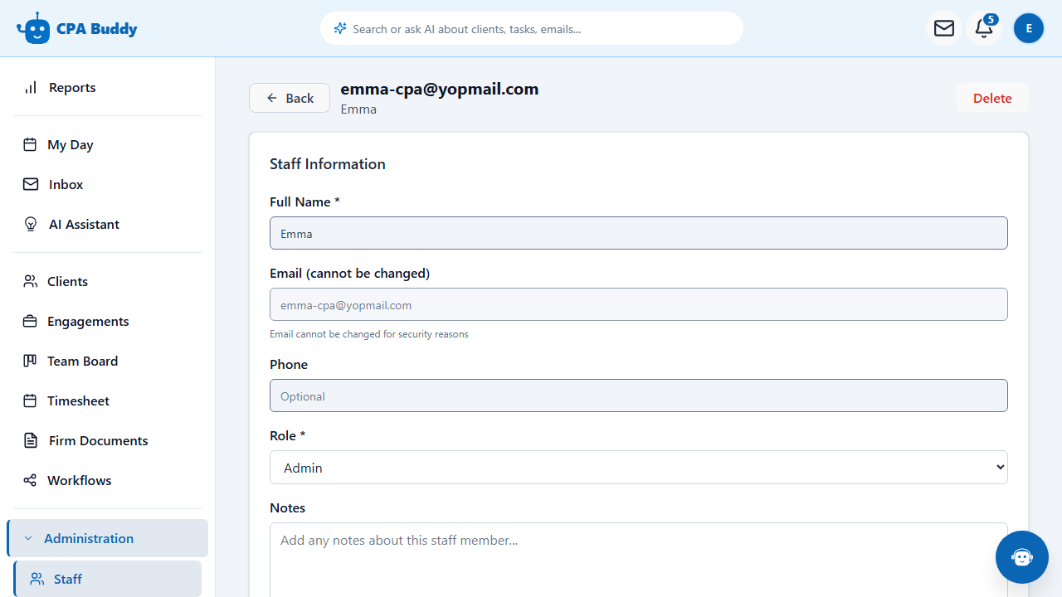
Task: Open notifications bell with 5 badge
Action: pos(984,28)
